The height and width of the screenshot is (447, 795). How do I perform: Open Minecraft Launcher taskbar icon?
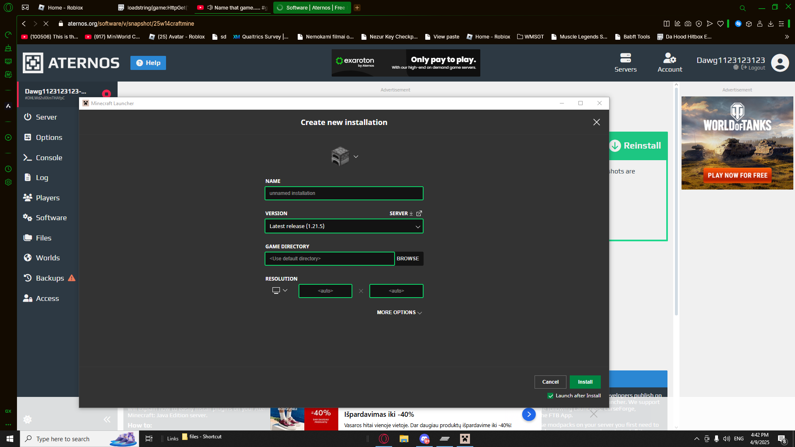click(x=465, y=439)
